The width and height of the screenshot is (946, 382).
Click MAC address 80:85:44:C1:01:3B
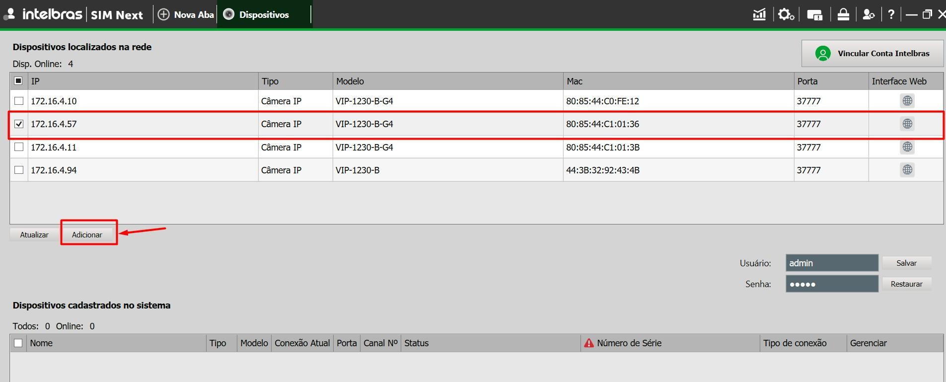pos(603,147)
